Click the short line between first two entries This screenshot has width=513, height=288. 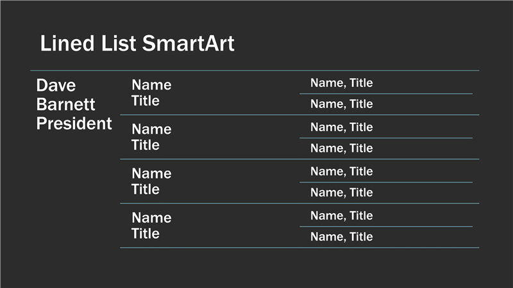pos(386,93)
